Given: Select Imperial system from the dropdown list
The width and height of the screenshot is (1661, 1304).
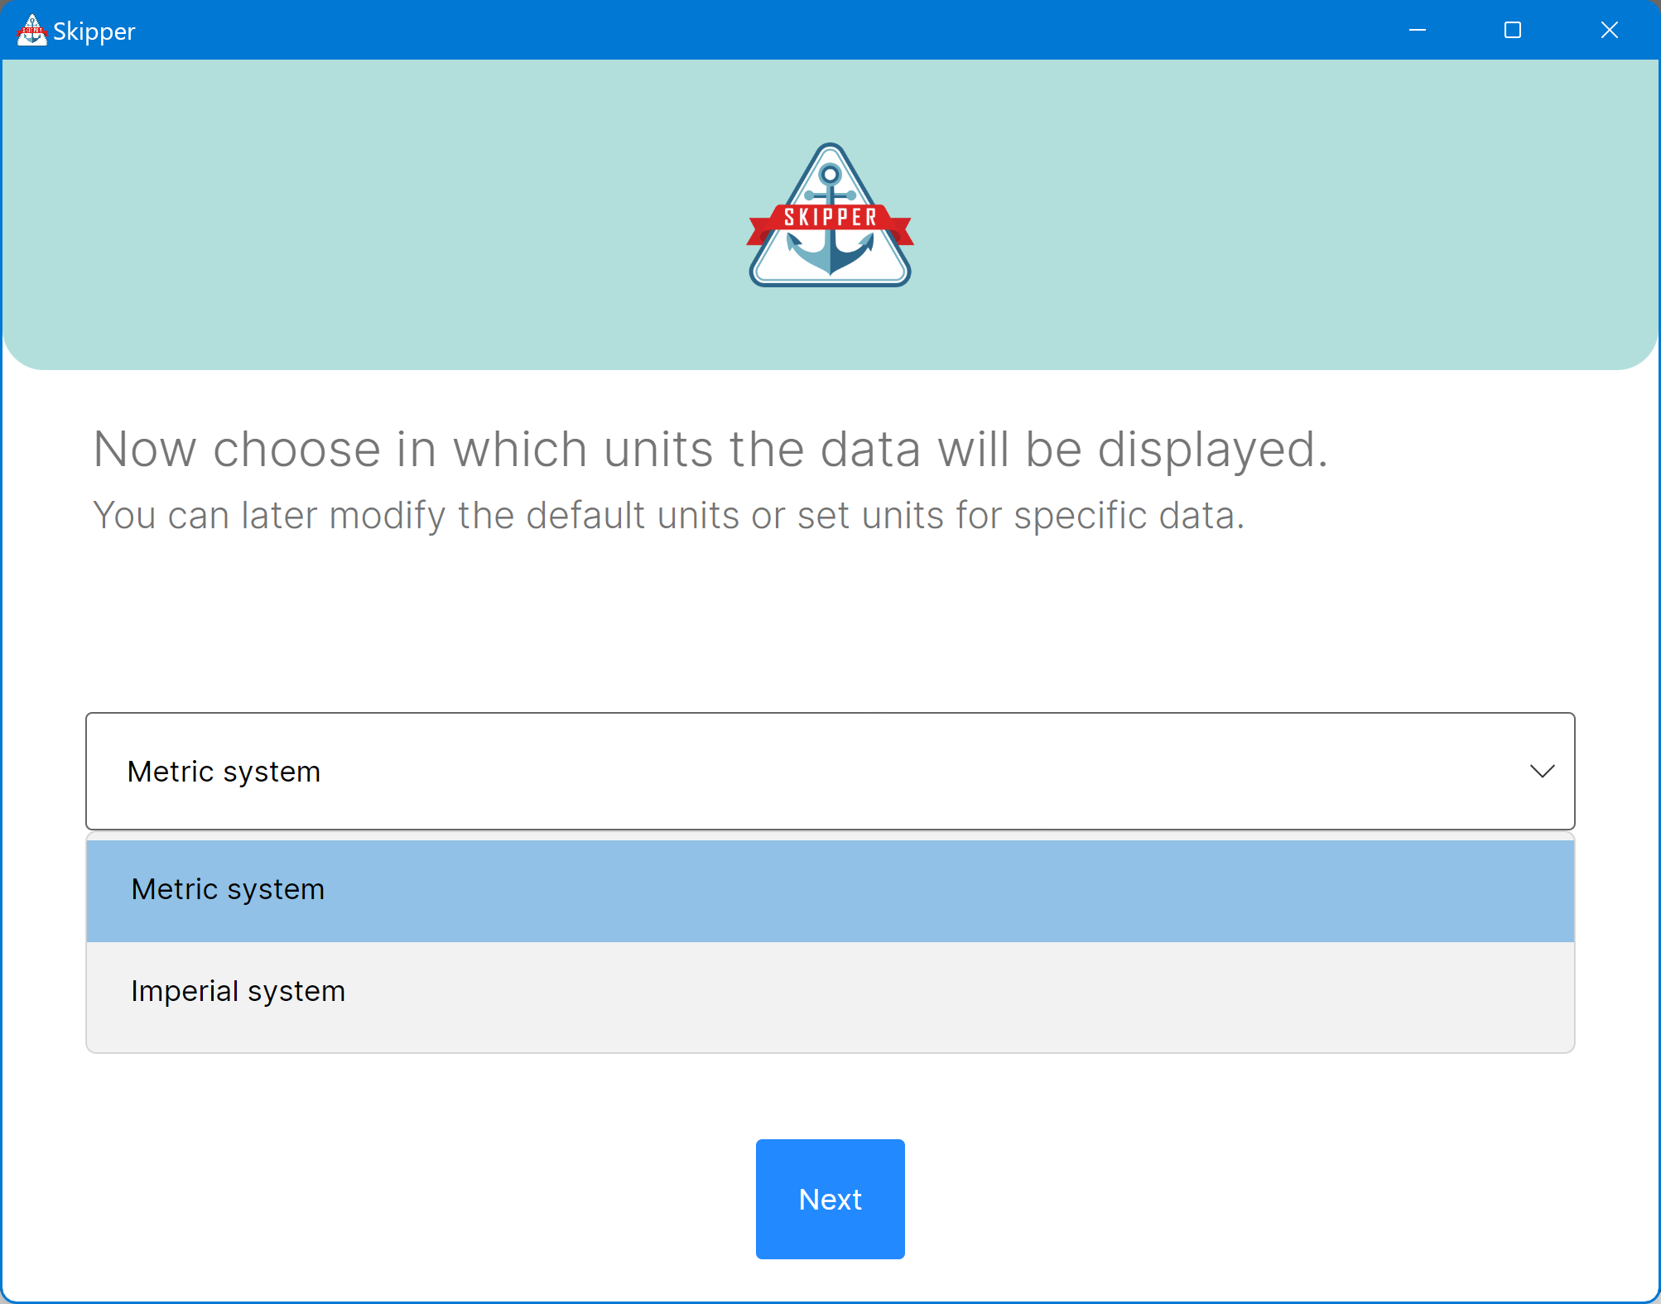Looking at the screenshot, I should (x=830, y=991).
